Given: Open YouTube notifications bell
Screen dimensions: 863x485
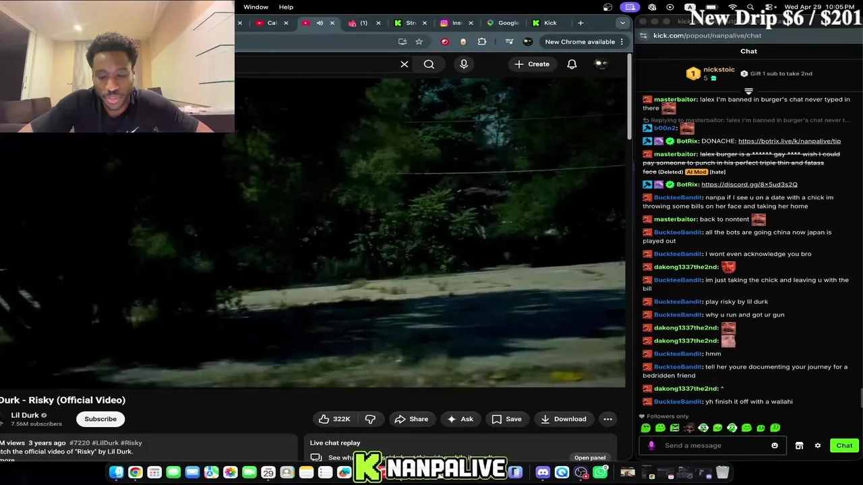Looking at the screenshot, I should [572, 64].
